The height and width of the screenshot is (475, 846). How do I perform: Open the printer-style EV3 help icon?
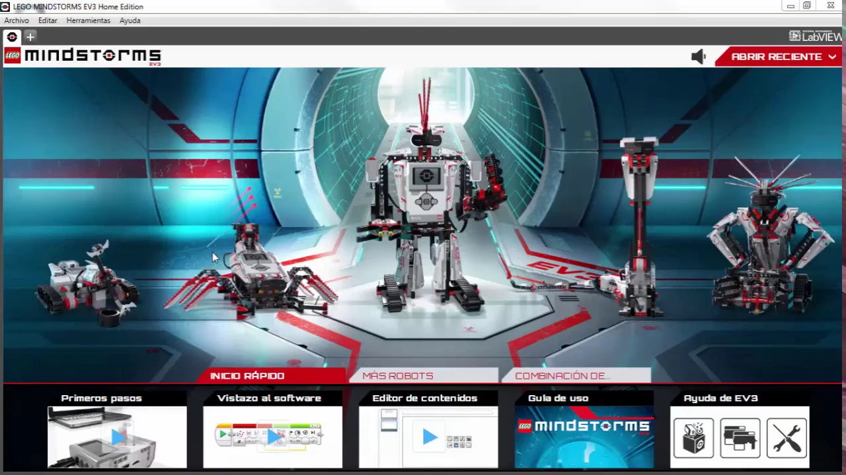(740, 438)
